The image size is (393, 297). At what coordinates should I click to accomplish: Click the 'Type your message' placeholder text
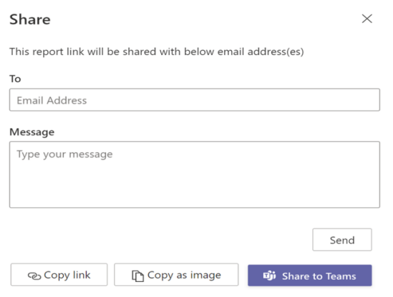(64, 155)
